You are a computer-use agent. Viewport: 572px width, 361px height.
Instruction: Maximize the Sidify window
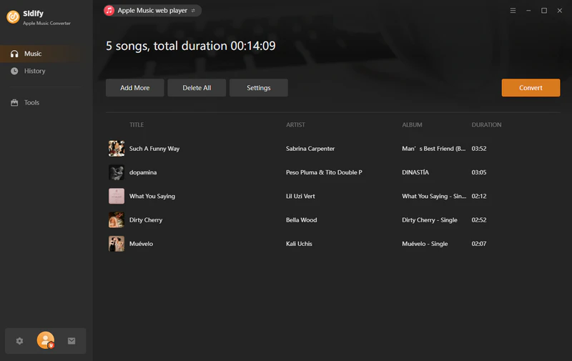[544, 11]
